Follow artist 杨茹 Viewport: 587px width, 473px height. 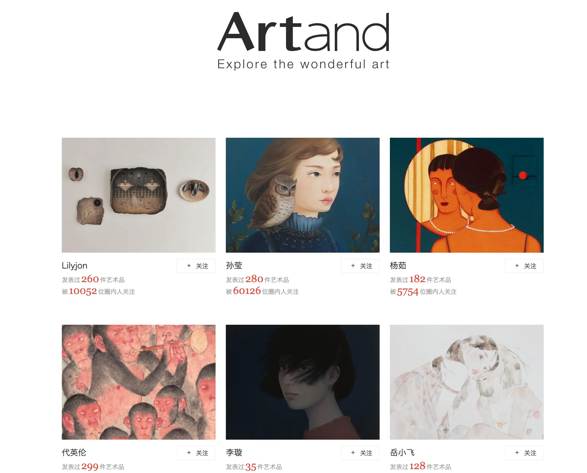pos(524,266)
